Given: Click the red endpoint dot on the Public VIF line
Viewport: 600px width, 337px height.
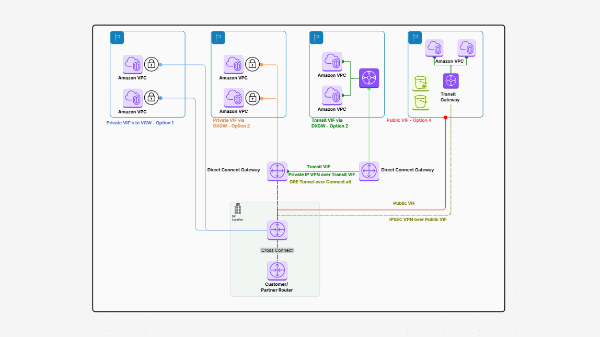Looking at the screenshot, I should (x=445, y=117).
